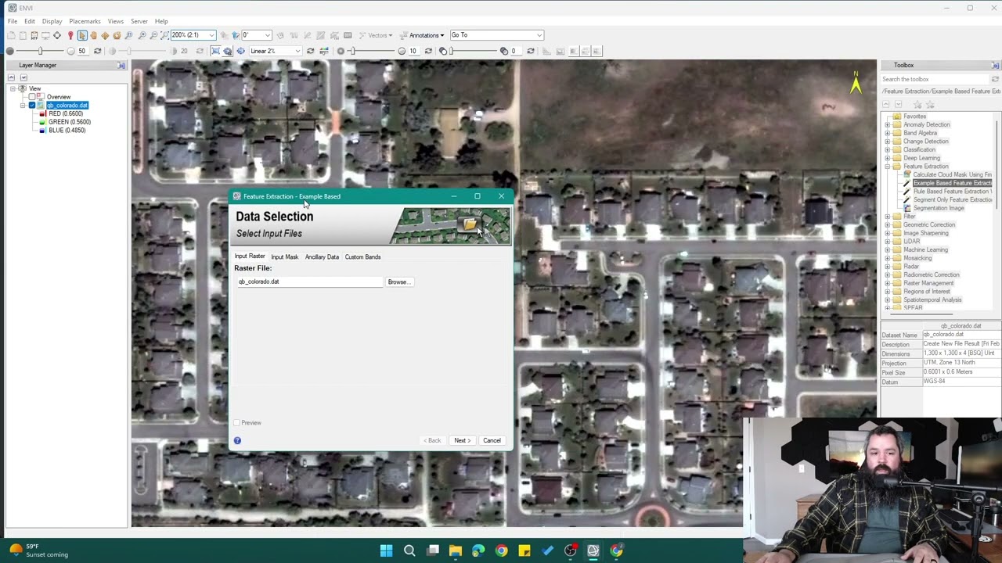Switch to the Input Mask tab
Viewport: 1002px width, 563px height.
[x=284, y=256]
